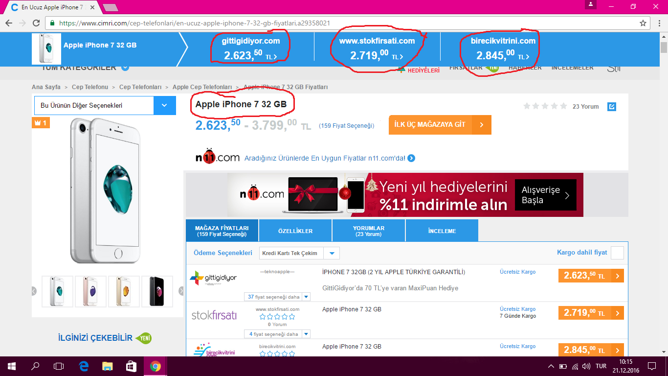Click the small iPhone thumbnail in blue header
The height and width of the screenshot is (376, 668).
(x=46, y=49)
